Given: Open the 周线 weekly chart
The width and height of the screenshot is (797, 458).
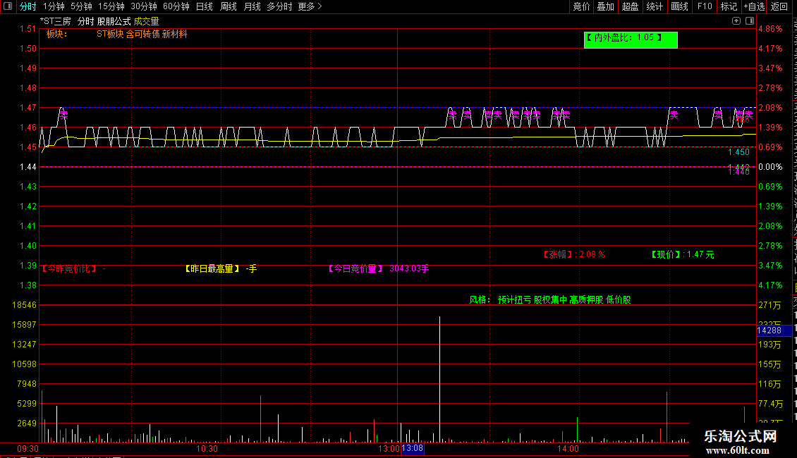Looking at the screenshot, I should pos(229,6).
